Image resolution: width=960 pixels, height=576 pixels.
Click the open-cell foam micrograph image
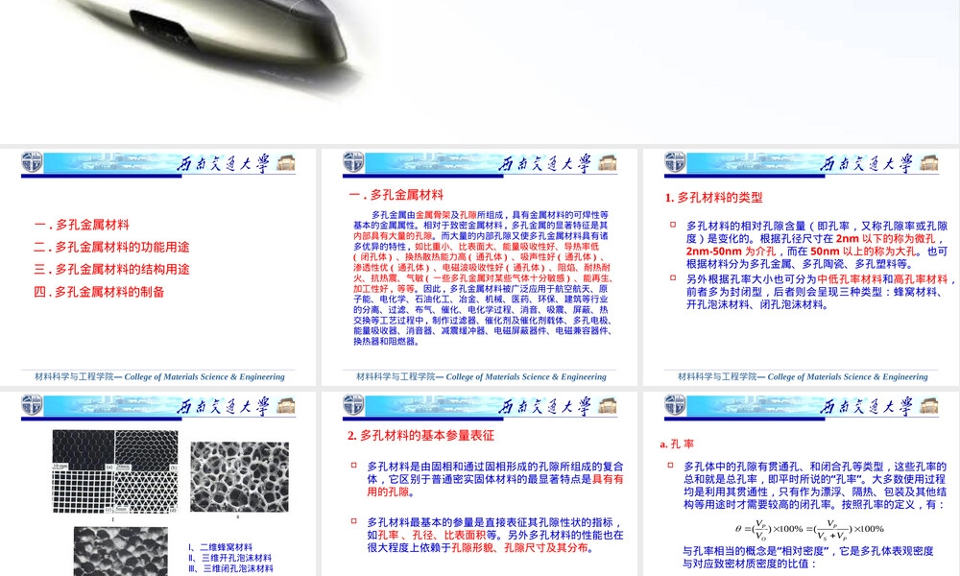pyautogui.click(x=239, y=477)
